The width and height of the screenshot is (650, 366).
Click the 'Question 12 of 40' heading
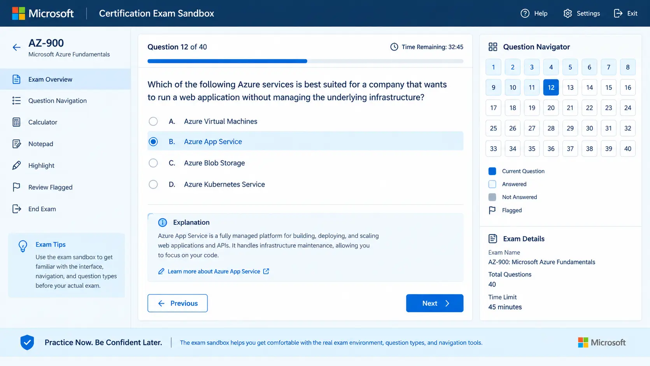click(x=177, y=47)
